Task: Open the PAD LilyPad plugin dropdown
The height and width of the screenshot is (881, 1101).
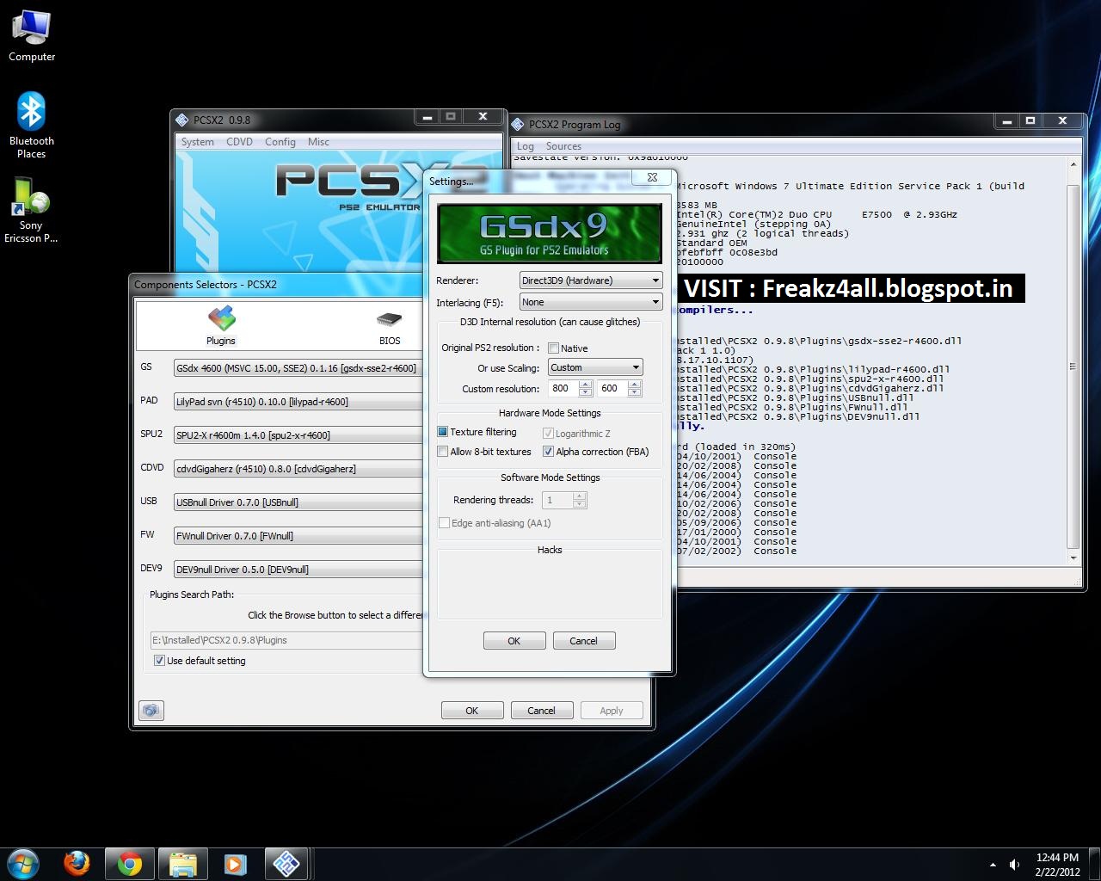Action: point(298,402)
